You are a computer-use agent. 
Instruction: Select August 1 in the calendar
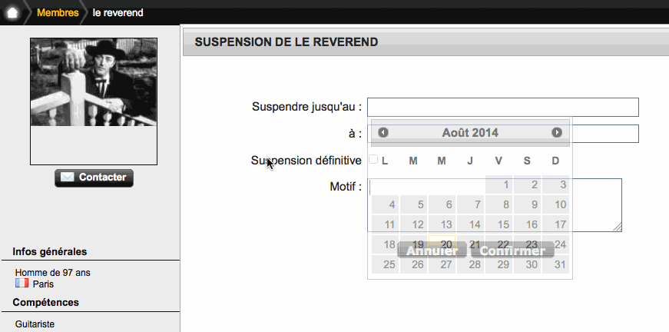(498, 184)
